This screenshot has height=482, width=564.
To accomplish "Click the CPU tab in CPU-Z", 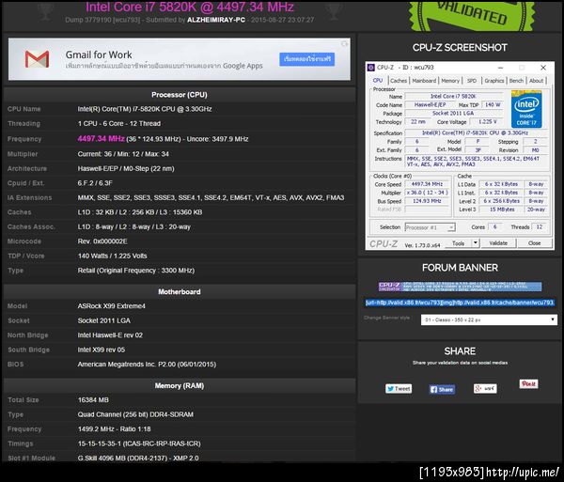I will coord(378,80).
